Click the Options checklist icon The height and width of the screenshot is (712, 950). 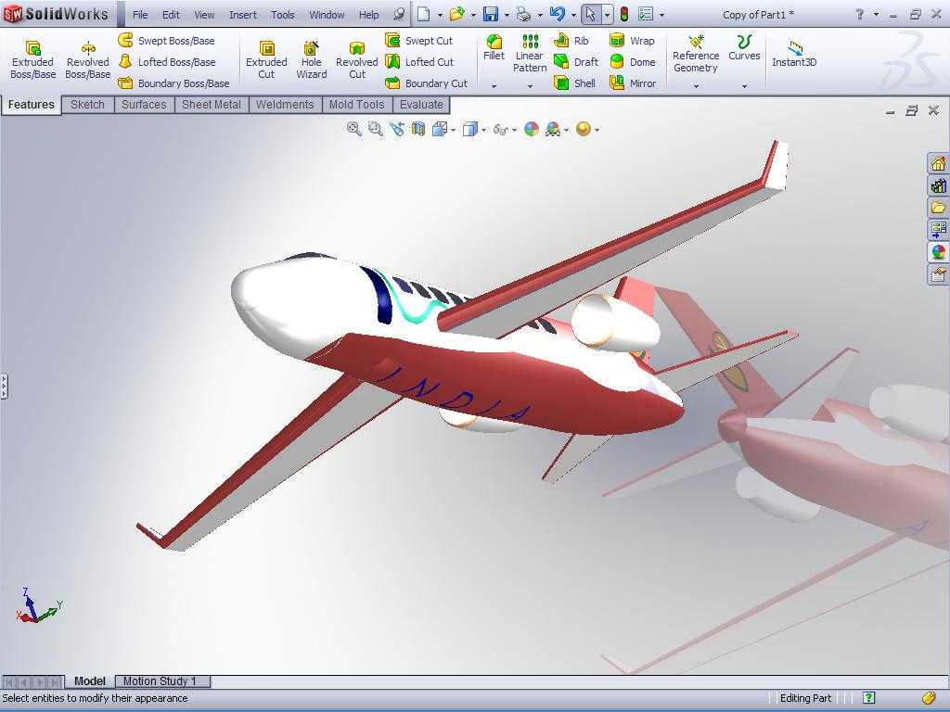click(x=646, y=14)
